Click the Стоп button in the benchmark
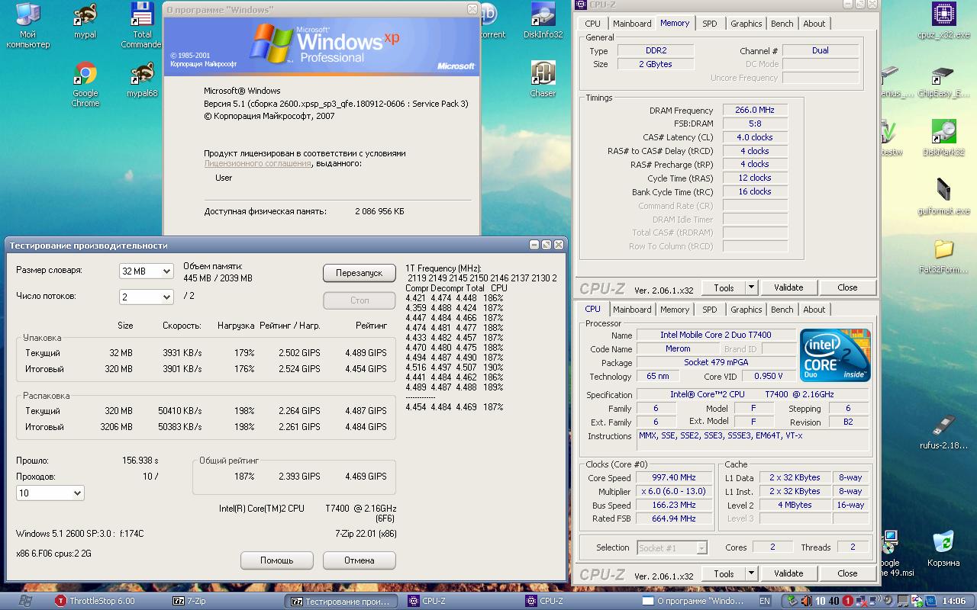977x610 pixels. [x=360, y=300]
